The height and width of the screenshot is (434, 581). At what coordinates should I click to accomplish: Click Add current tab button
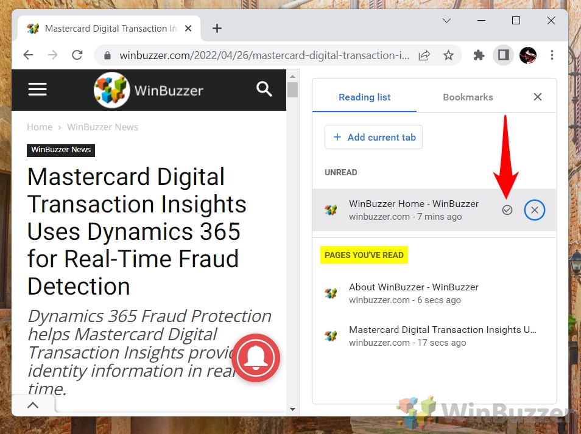pyautogui.click(x=373, y=137)
